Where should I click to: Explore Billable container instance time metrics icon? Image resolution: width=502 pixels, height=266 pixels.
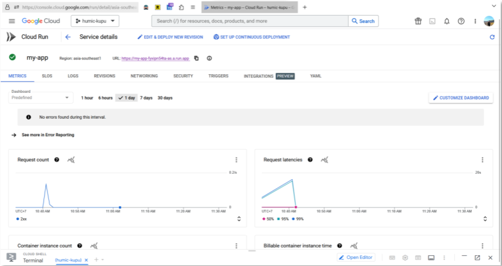pos(354,246)
